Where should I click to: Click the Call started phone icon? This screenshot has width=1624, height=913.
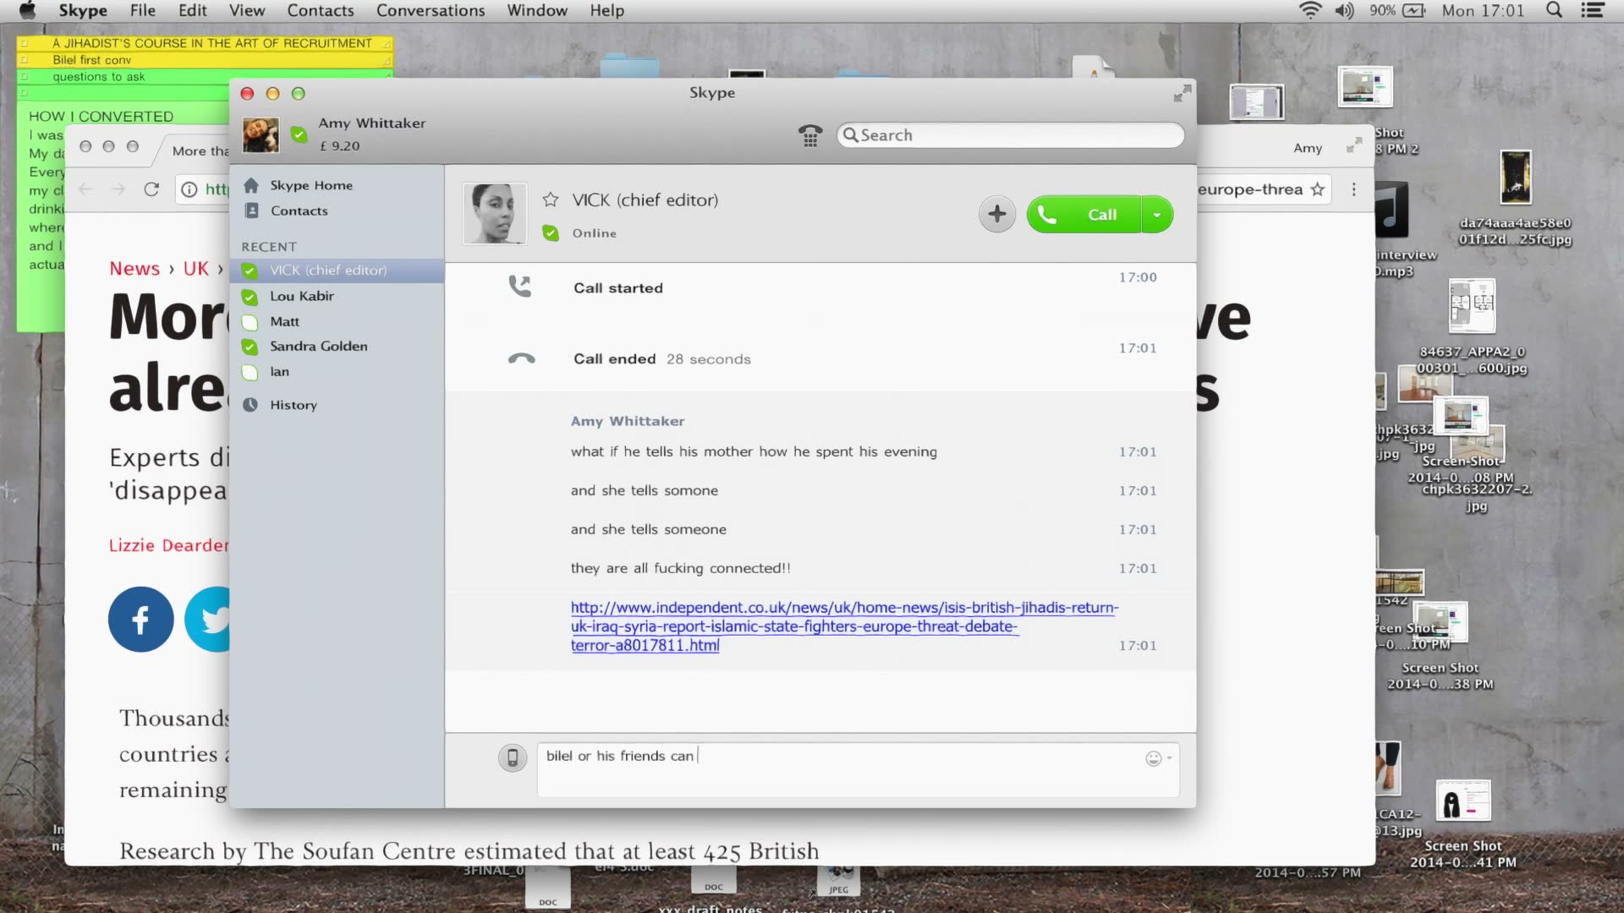coord(519,287)
